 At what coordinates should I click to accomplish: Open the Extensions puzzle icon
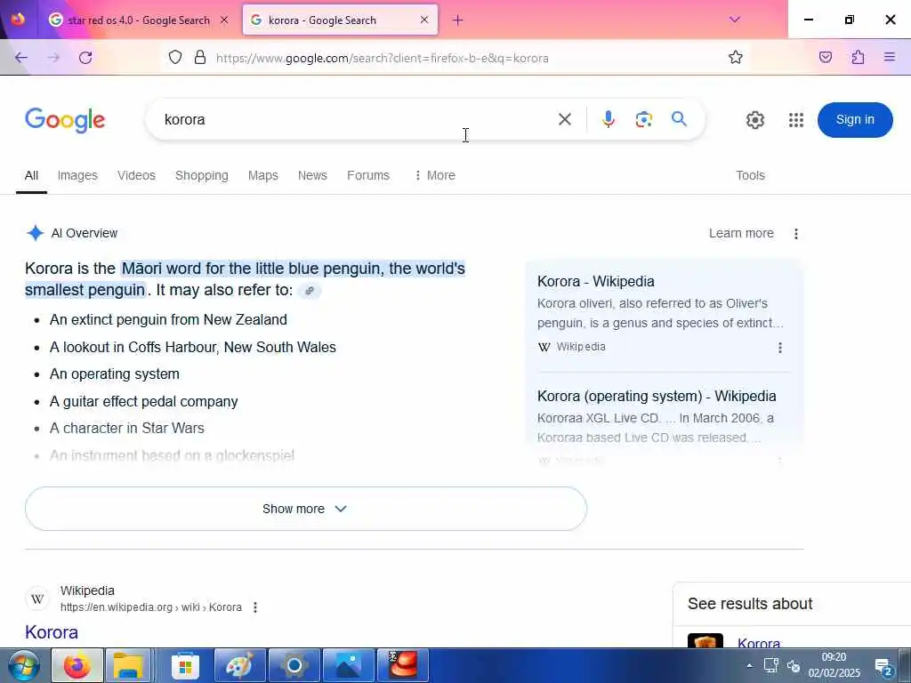click(858, 57)
